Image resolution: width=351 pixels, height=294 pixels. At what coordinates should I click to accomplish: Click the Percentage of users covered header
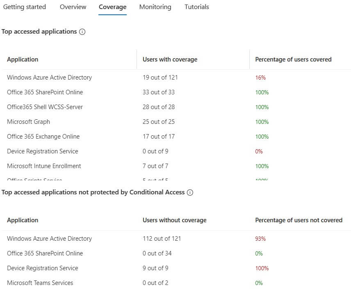pyautogui.click(x=293, y=59)
